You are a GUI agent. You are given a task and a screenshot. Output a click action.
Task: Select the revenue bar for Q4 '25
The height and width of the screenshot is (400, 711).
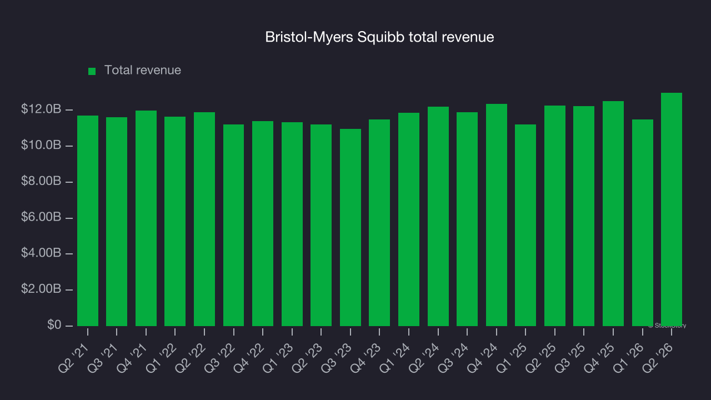[613, 213]
